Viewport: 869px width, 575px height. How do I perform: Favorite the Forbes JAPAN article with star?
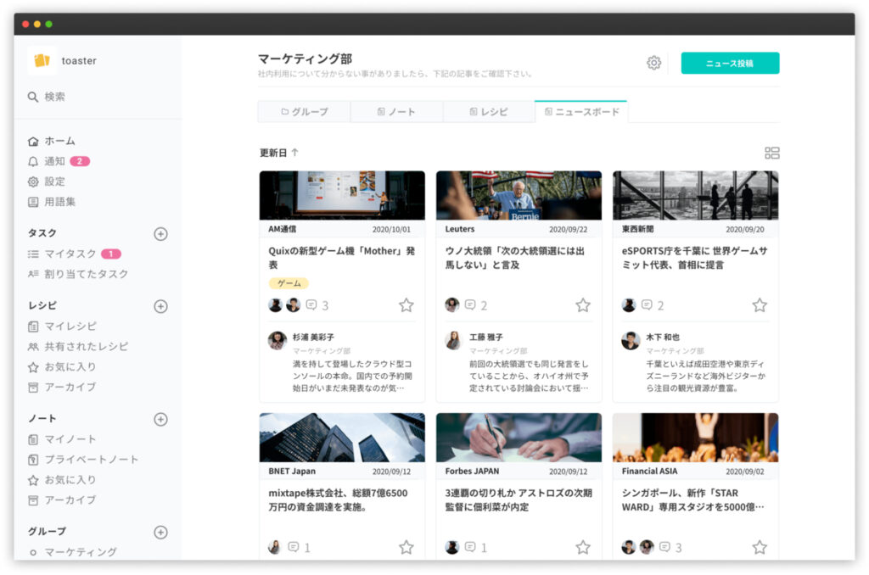coord(583,547)
